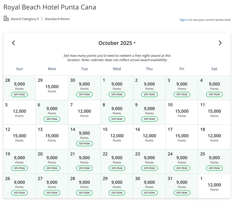Click the OFF-PEAK badge on October 26
This screenshot has width=240, height=201.
(x=20, y=193)
